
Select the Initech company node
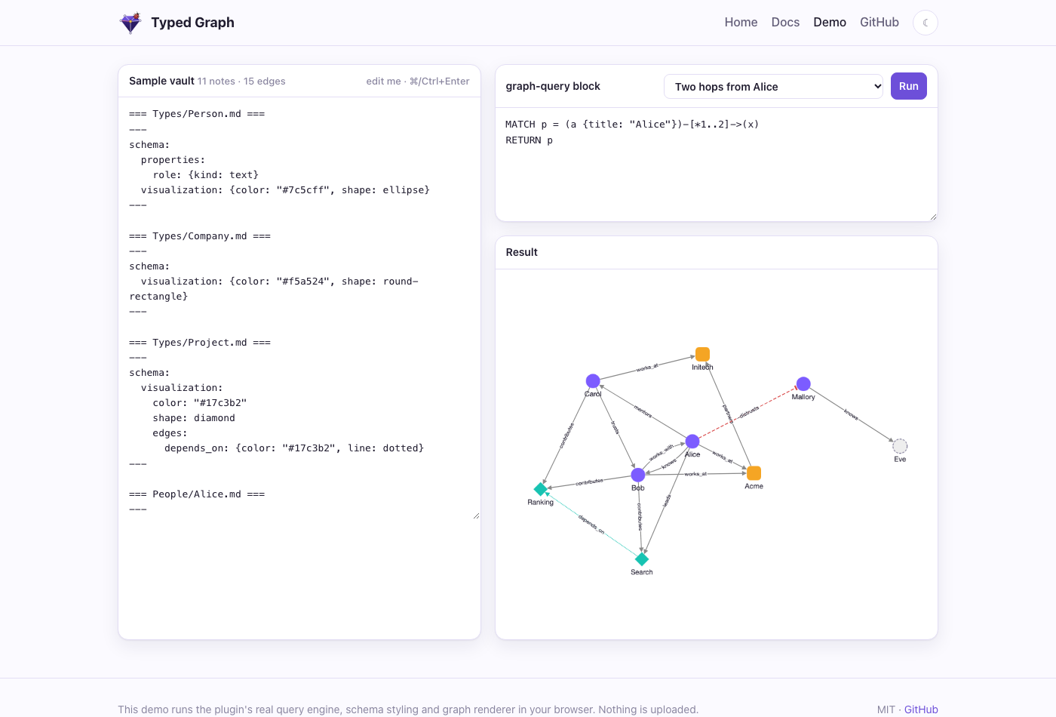pos(702,354)
